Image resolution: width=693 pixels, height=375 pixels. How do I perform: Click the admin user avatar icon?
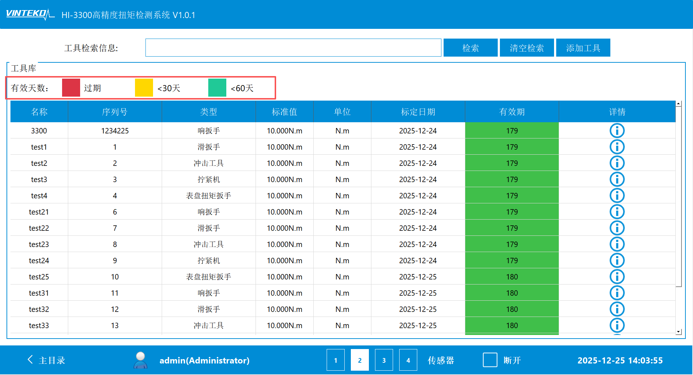click(x=140, y=360)
